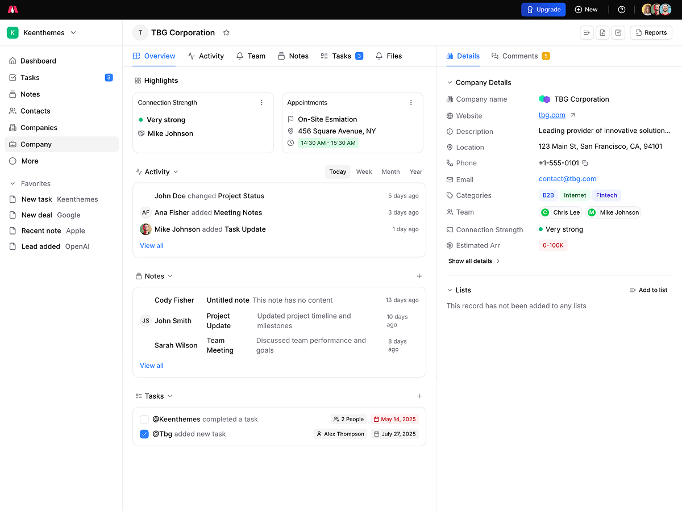This screenshot has width=682, height=511.
Task: Expand the Activity section dropdown
Action: tap(176, 172)
